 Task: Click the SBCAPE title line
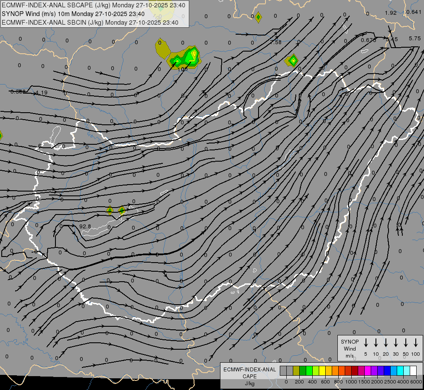click(93, 5)
